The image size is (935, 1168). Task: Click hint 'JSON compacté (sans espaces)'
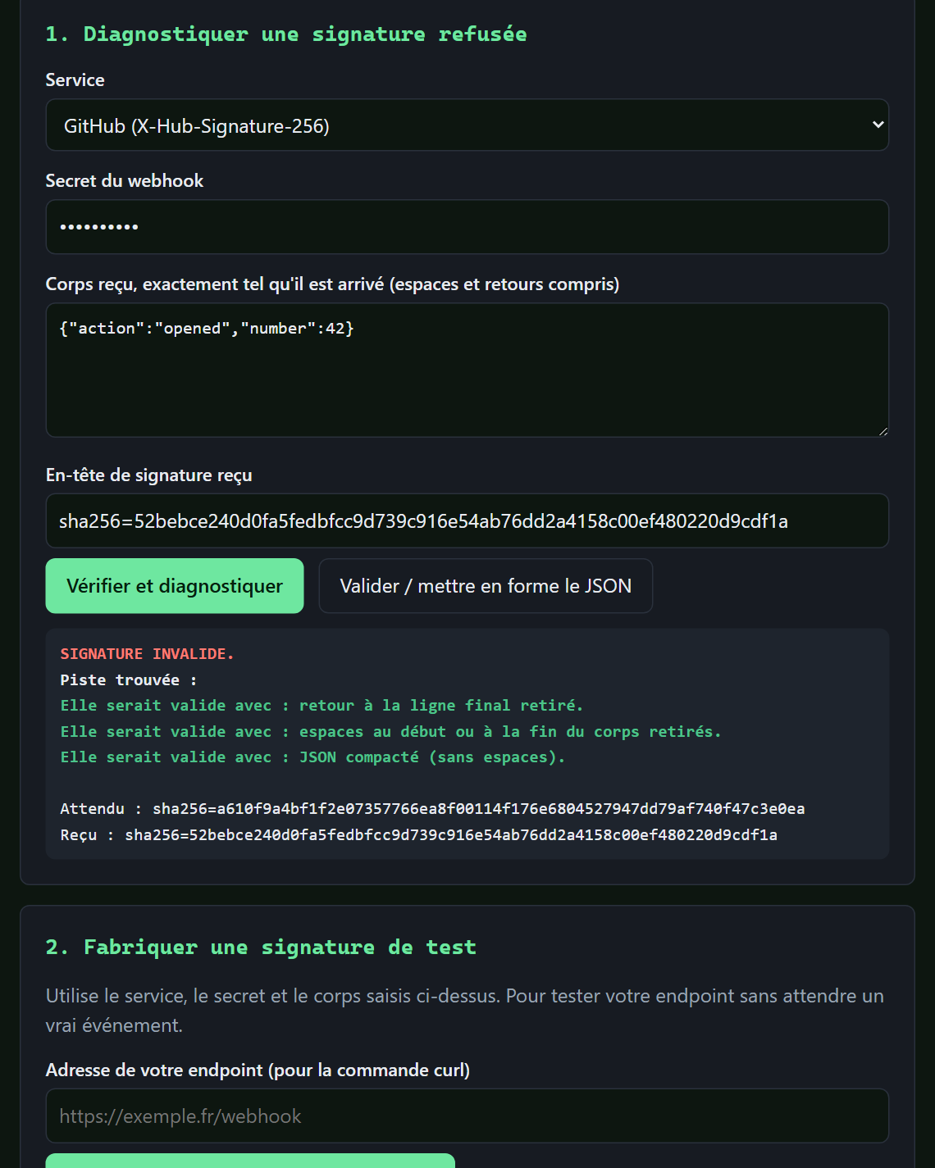312,757
